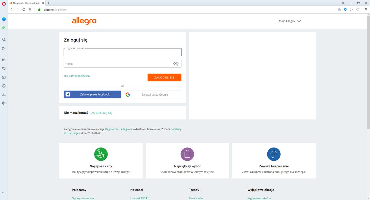The width and height of the screenshot is (370, 200).
Task: Select the Allegro.pl browser tab
Action: [26, 3]
